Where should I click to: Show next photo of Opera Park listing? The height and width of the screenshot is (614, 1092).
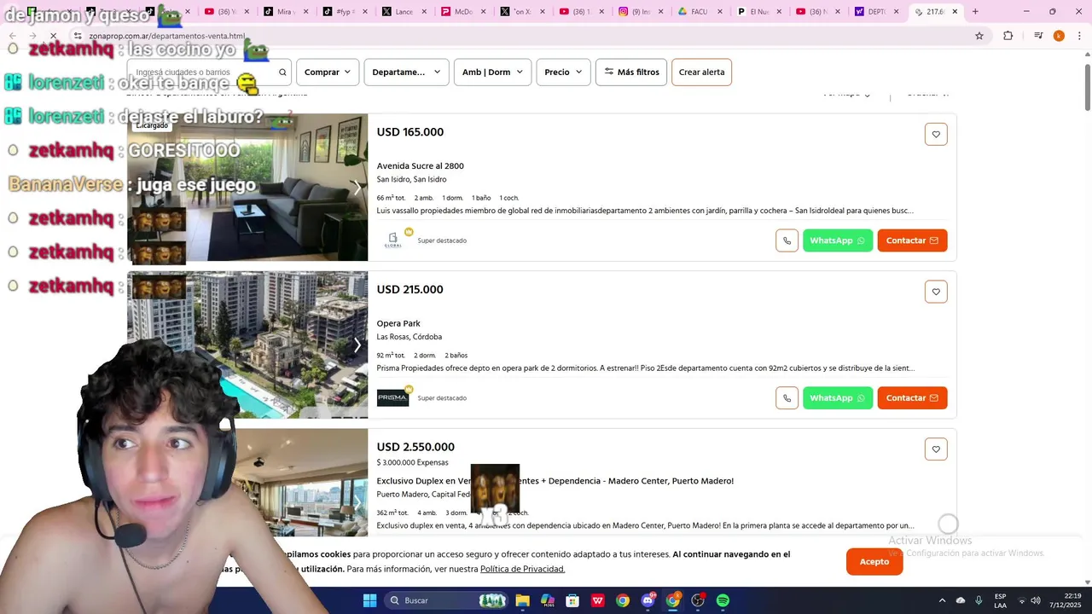pyautogui.click(x=357, y=345)
